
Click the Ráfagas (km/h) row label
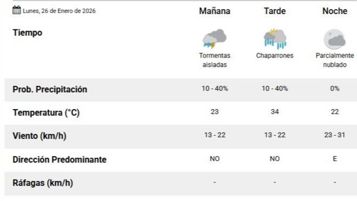coord(43,183)
